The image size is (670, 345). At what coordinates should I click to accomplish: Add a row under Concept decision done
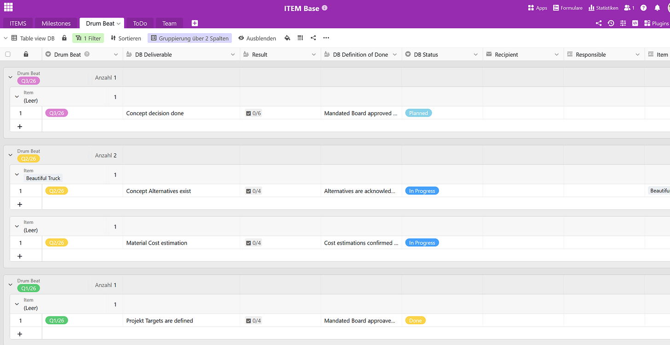[x=19, y=126]
